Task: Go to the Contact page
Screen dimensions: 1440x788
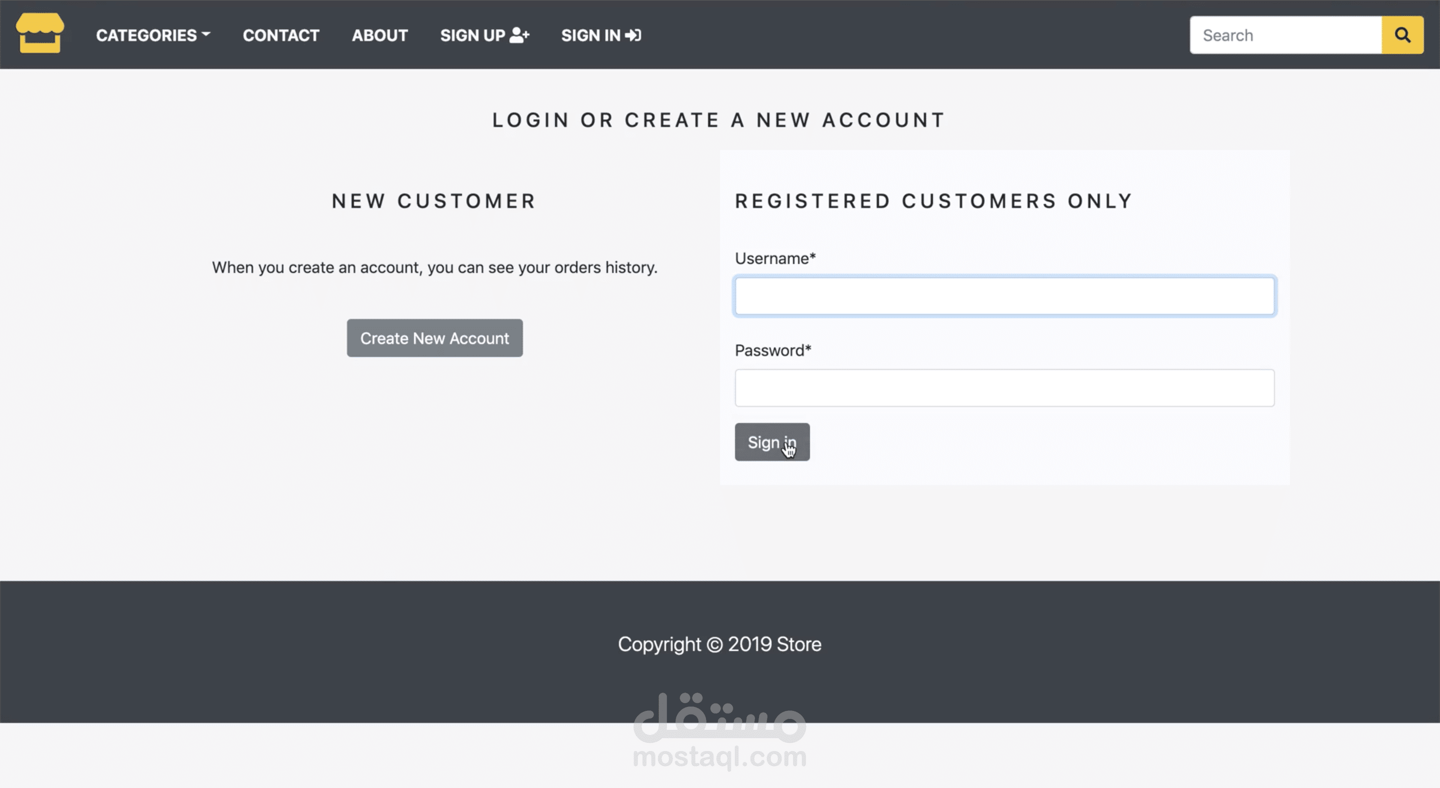Action: (280, 35)
